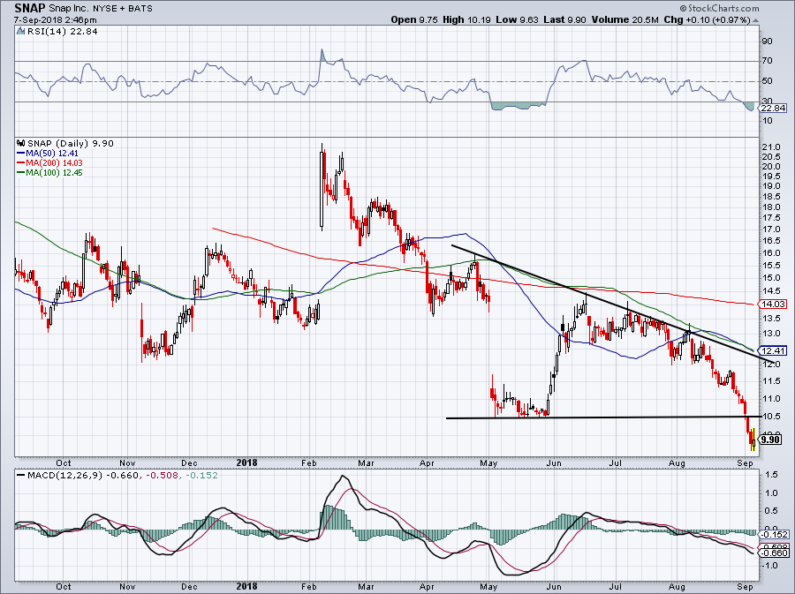Click the 22.84 RSI value tag on right axis

[773, 108]
